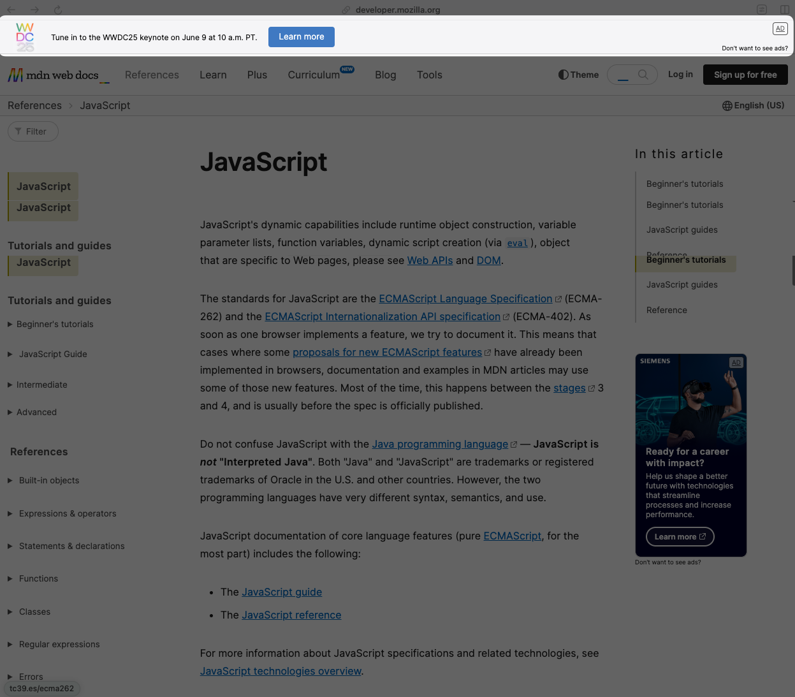Click external-link icon after Java programming language
Screen dimensions: 795x697
coord(514,444)
